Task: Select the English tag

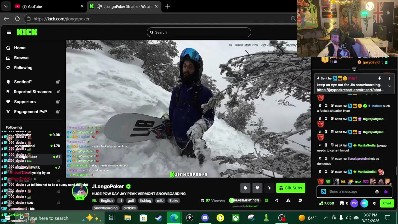Action: pyautogui.click(x=107, y=201)
